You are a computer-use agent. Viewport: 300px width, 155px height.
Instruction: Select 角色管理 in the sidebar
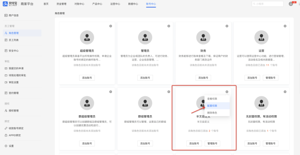click(x=22, y=33)
